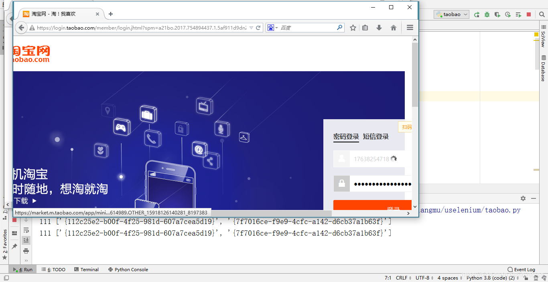The width and height of the screenshot is (548, 282).
Task: Open the Terminal tool window tab
Action: coord(86,270)
